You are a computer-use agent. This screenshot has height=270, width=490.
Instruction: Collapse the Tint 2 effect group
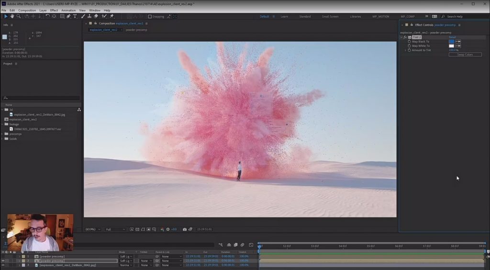(x=401, y=37)
